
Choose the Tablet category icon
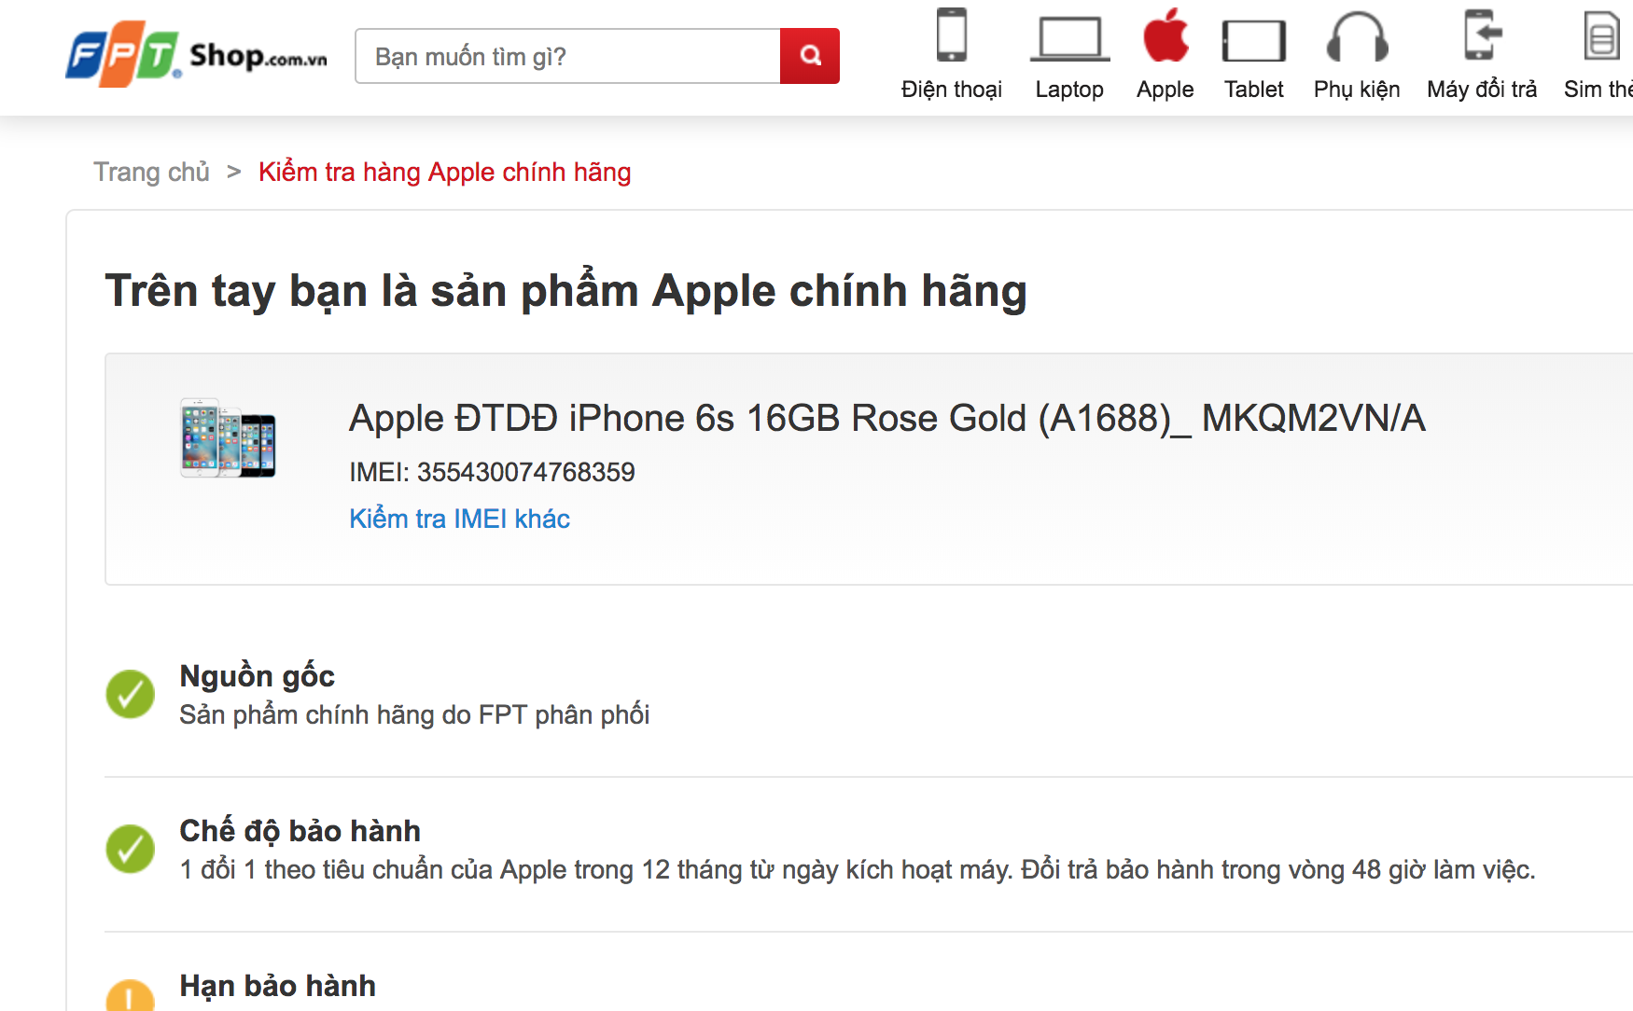1254,41
